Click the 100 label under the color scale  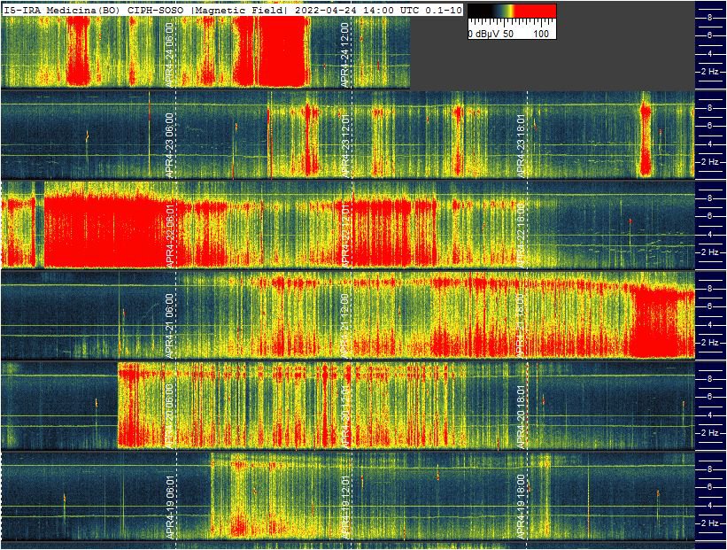pyautogui.click(x=542, y=34)
